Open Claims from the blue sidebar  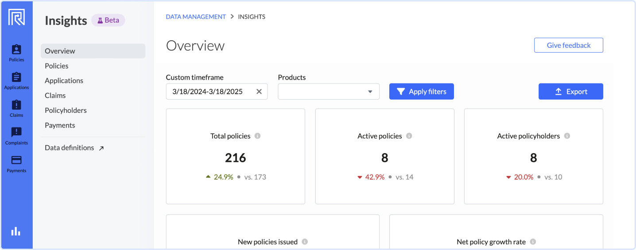pos(16,108)
